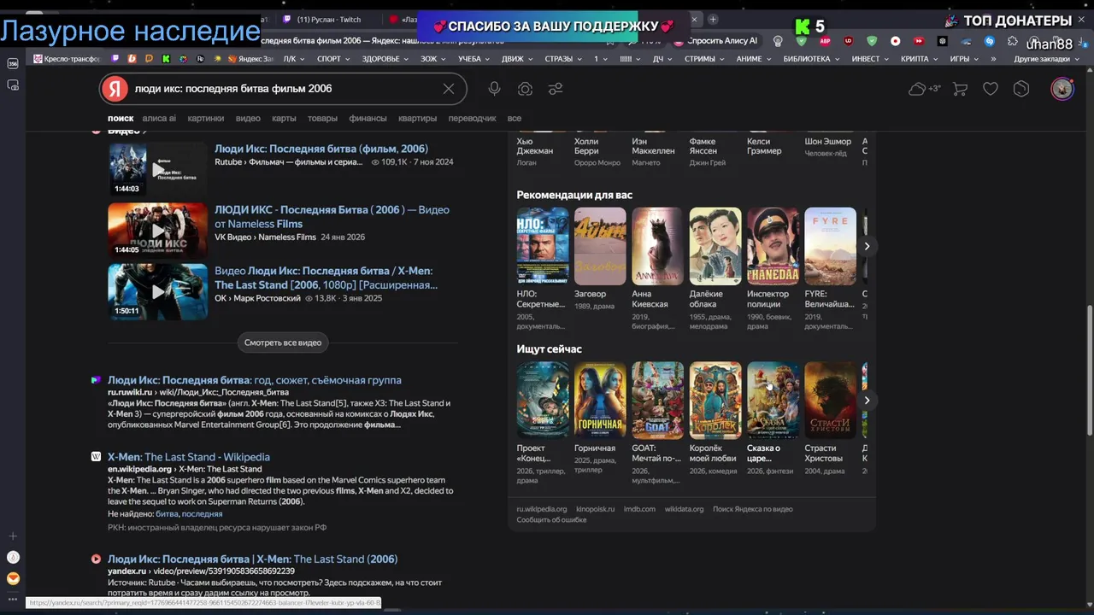The image size is (1094, 615).
Task: Open the user profile avatar
Action: [x=1062, y=89]
